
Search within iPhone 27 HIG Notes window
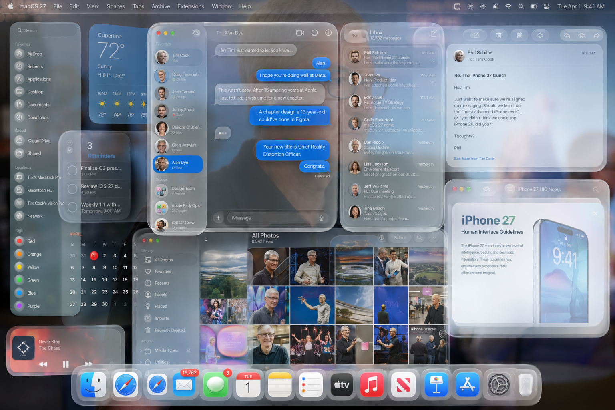tap(596, 189)
